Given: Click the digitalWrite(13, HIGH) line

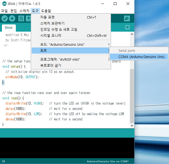Looking at the screenshot, I should pyautogui.click(x=25, y=103).
